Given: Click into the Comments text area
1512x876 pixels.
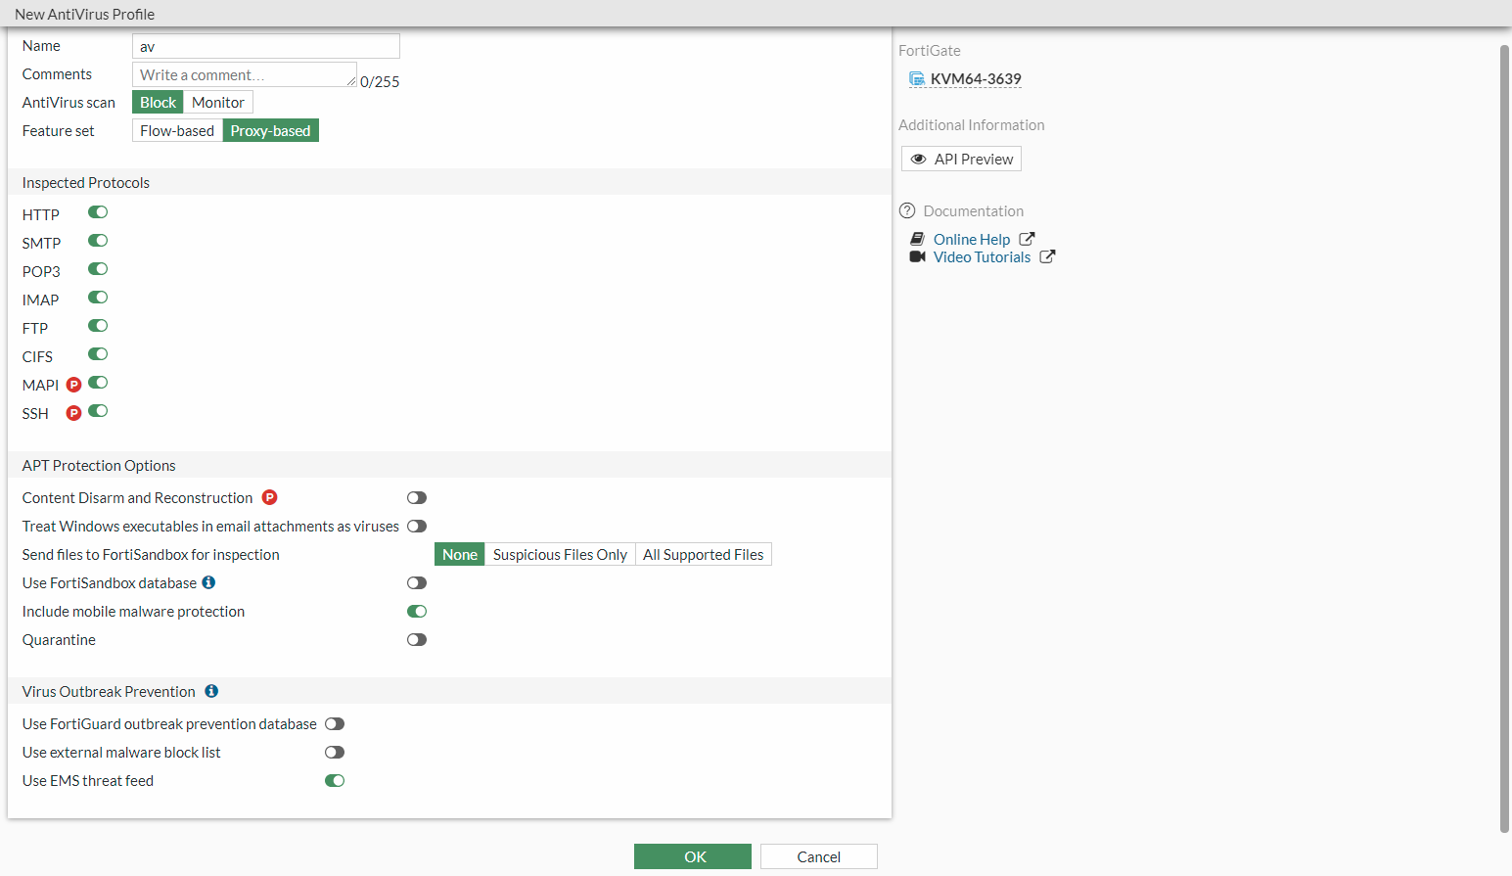Looking at the screenshot, I should click(244, 74).
